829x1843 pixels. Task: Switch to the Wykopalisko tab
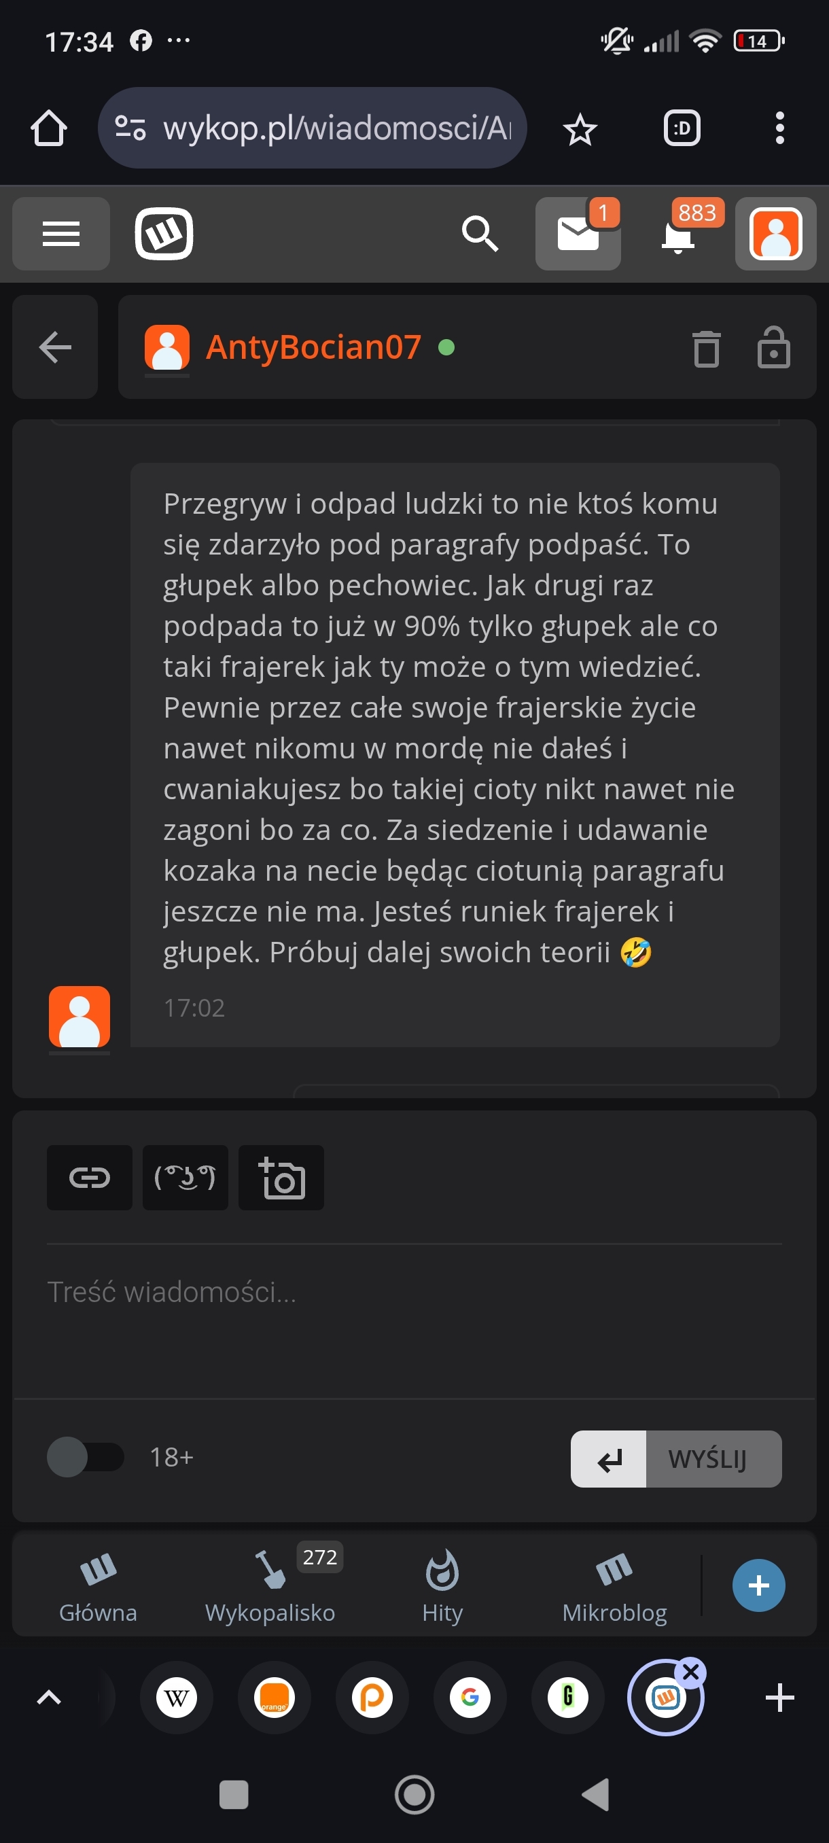pos(270,1585)
